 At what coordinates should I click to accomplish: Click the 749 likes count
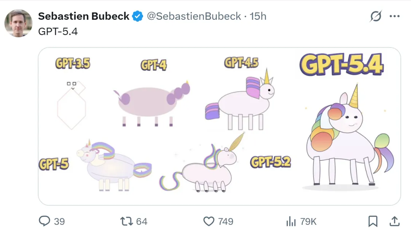pos(225,221)
